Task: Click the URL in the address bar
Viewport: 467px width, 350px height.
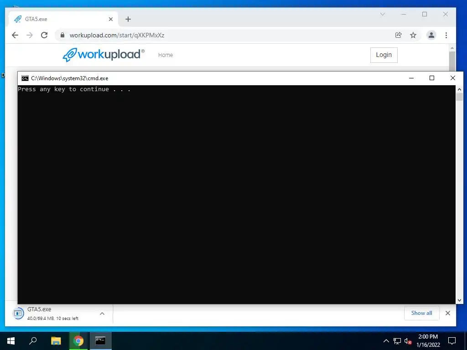Action: [117, 35]
